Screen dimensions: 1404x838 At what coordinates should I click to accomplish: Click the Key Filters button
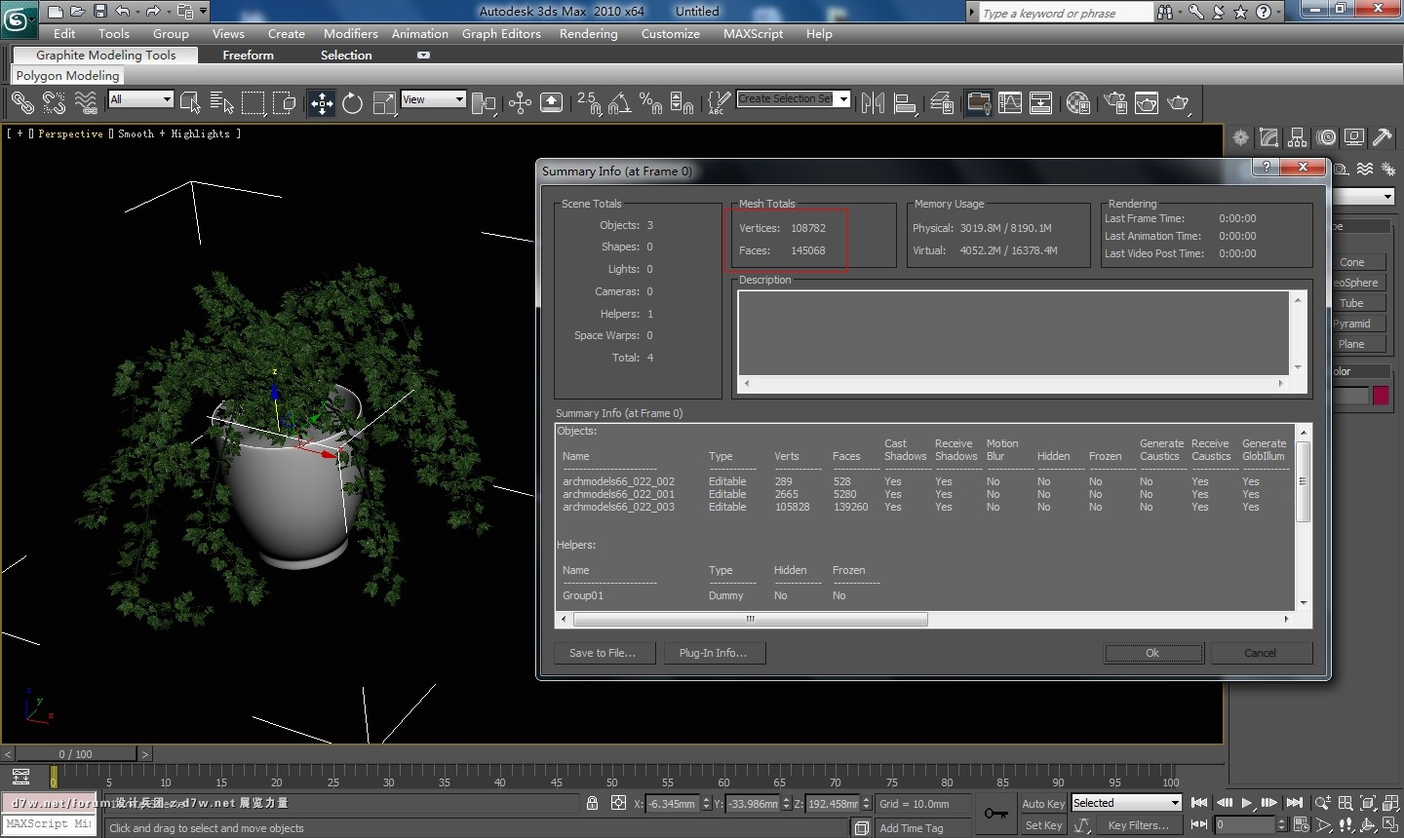(1140, 825)
